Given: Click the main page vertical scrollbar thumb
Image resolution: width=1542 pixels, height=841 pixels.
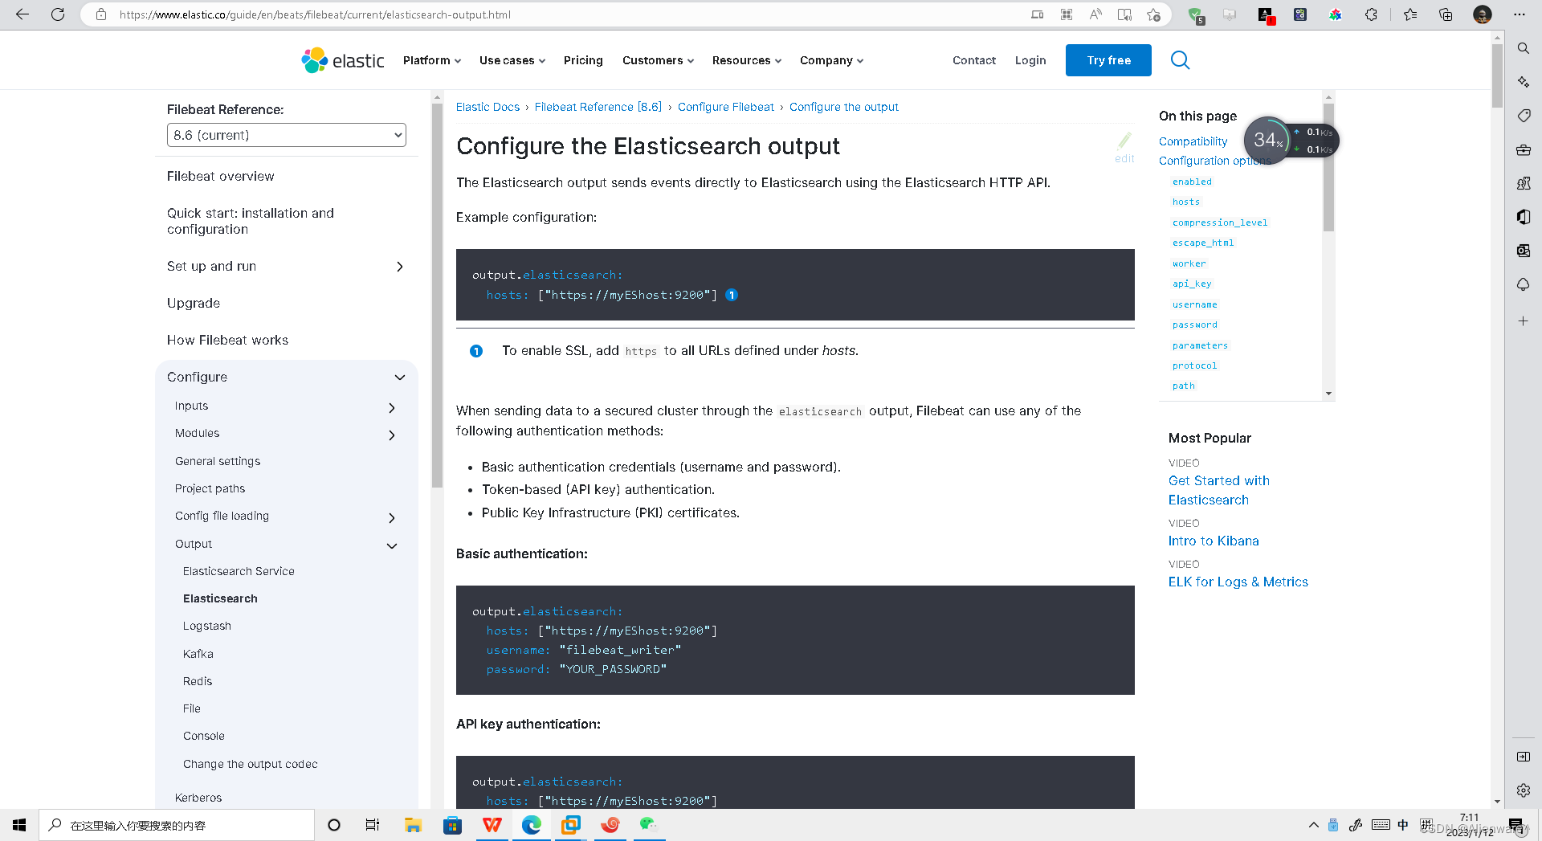Looking at the screenshot, I should [x=1497, y=76].
